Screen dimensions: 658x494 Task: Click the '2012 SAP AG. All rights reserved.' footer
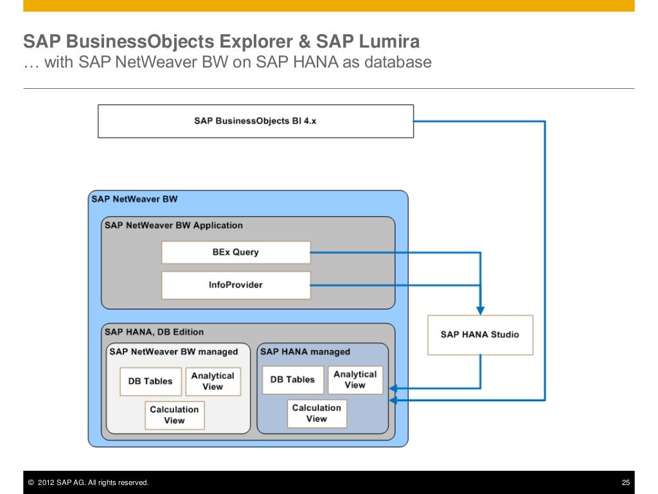pos(88,482)
